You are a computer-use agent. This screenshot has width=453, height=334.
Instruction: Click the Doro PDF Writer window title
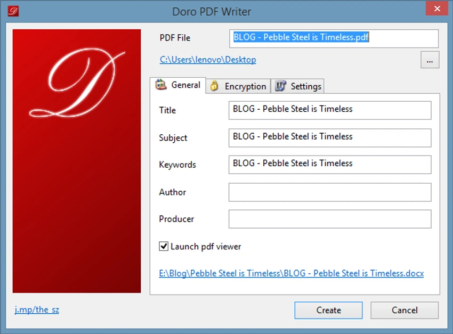pyautogui.click(x=212, y=12)
